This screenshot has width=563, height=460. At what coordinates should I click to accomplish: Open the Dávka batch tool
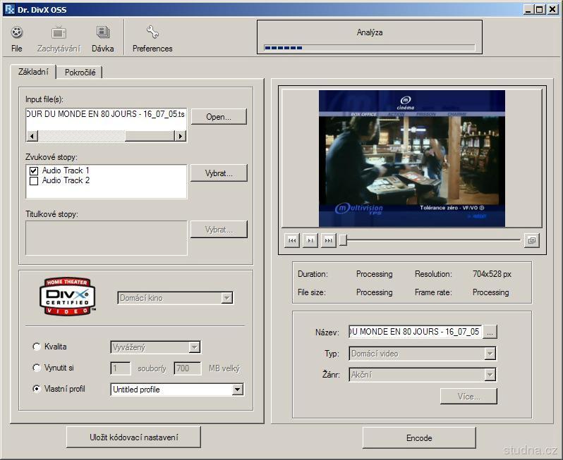[103, 38]
